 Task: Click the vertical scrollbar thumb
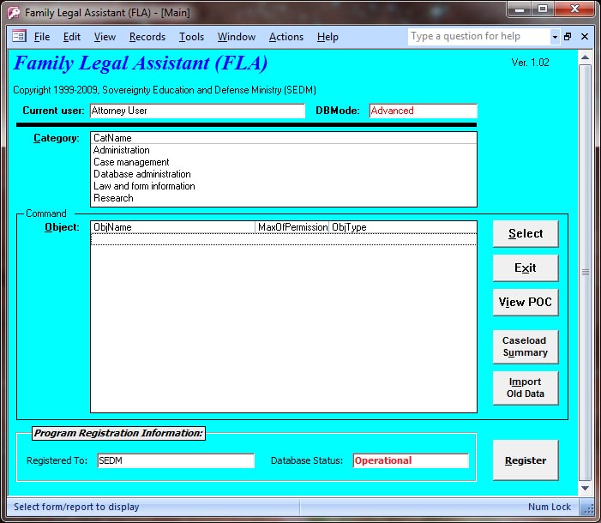click(x=585, y=273)
